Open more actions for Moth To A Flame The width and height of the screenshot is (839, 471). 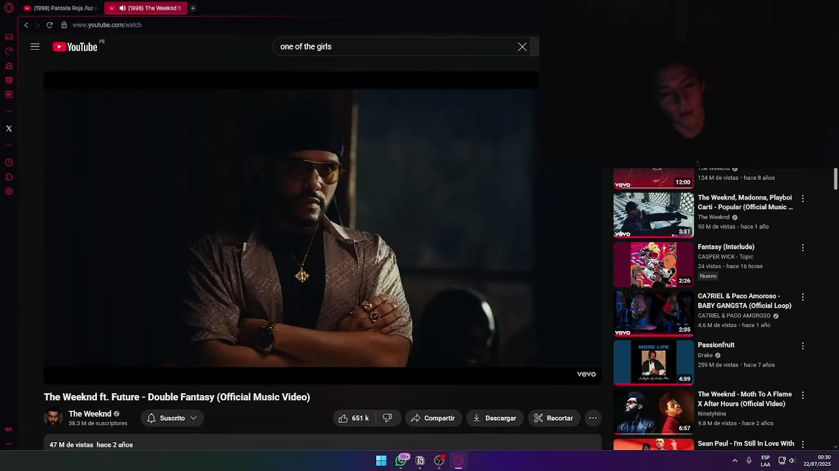[x=802, y=395]
